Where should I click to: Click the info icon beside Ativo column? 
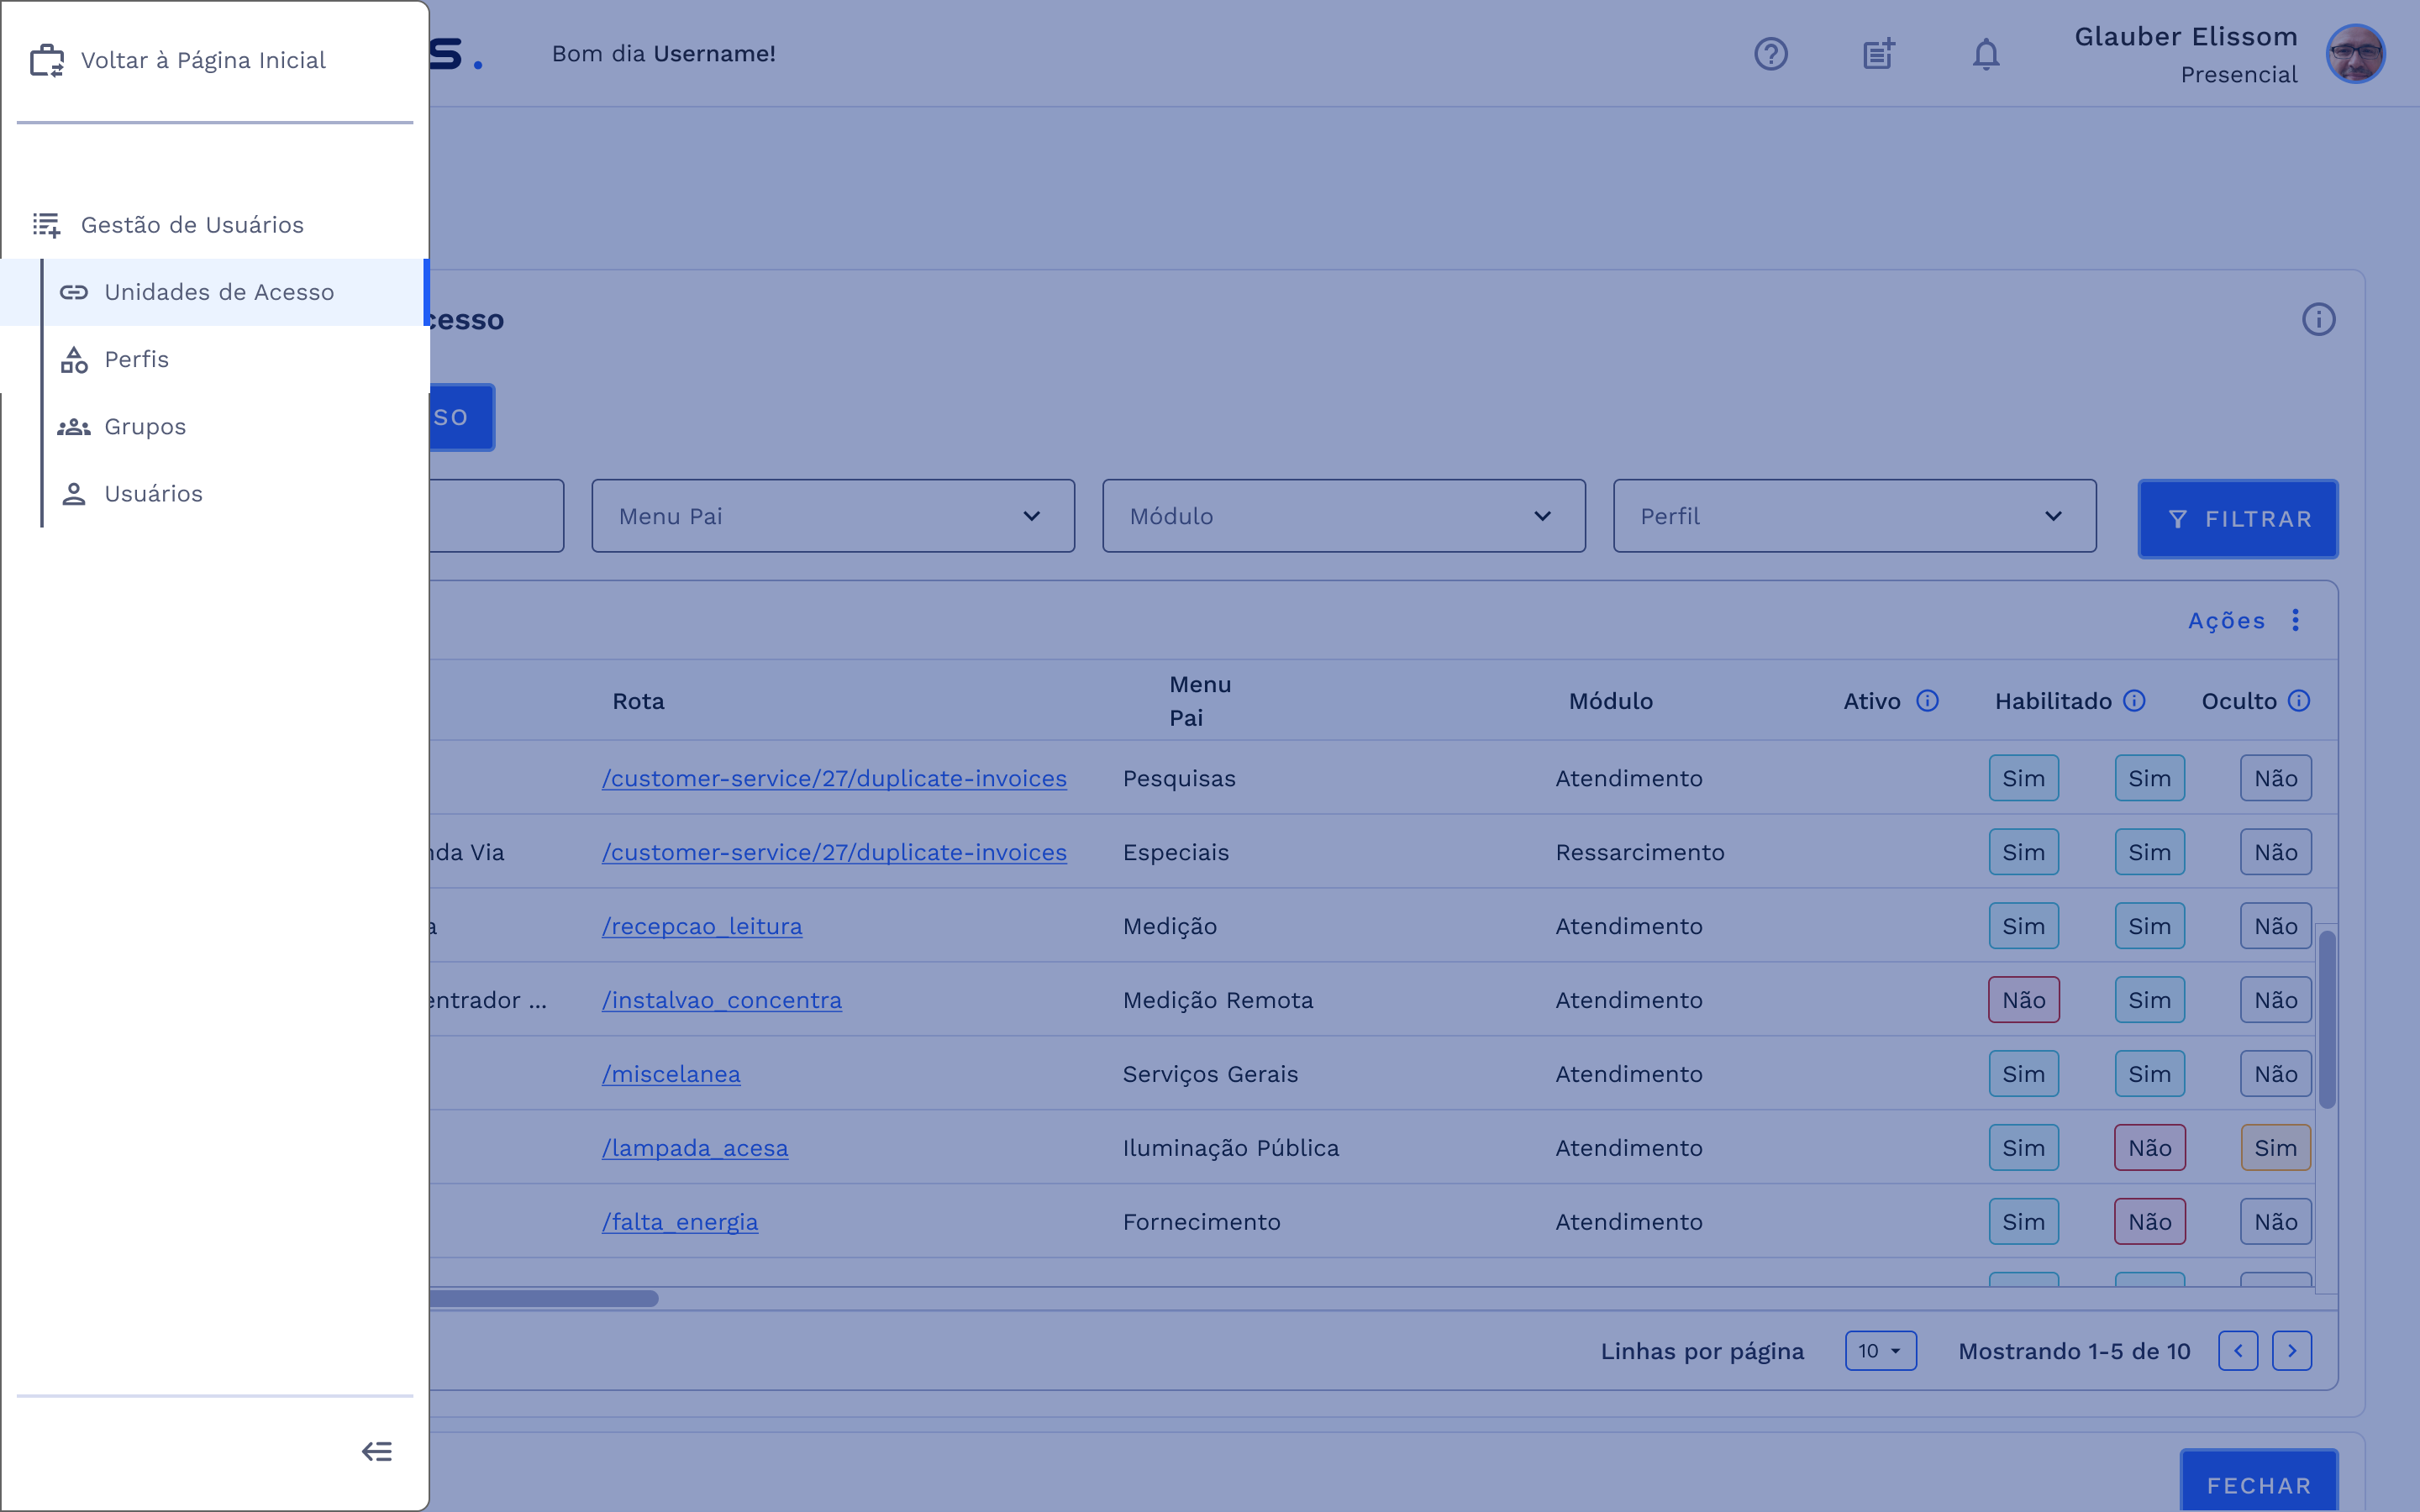pyautogui.click(x=1927, y=701)
